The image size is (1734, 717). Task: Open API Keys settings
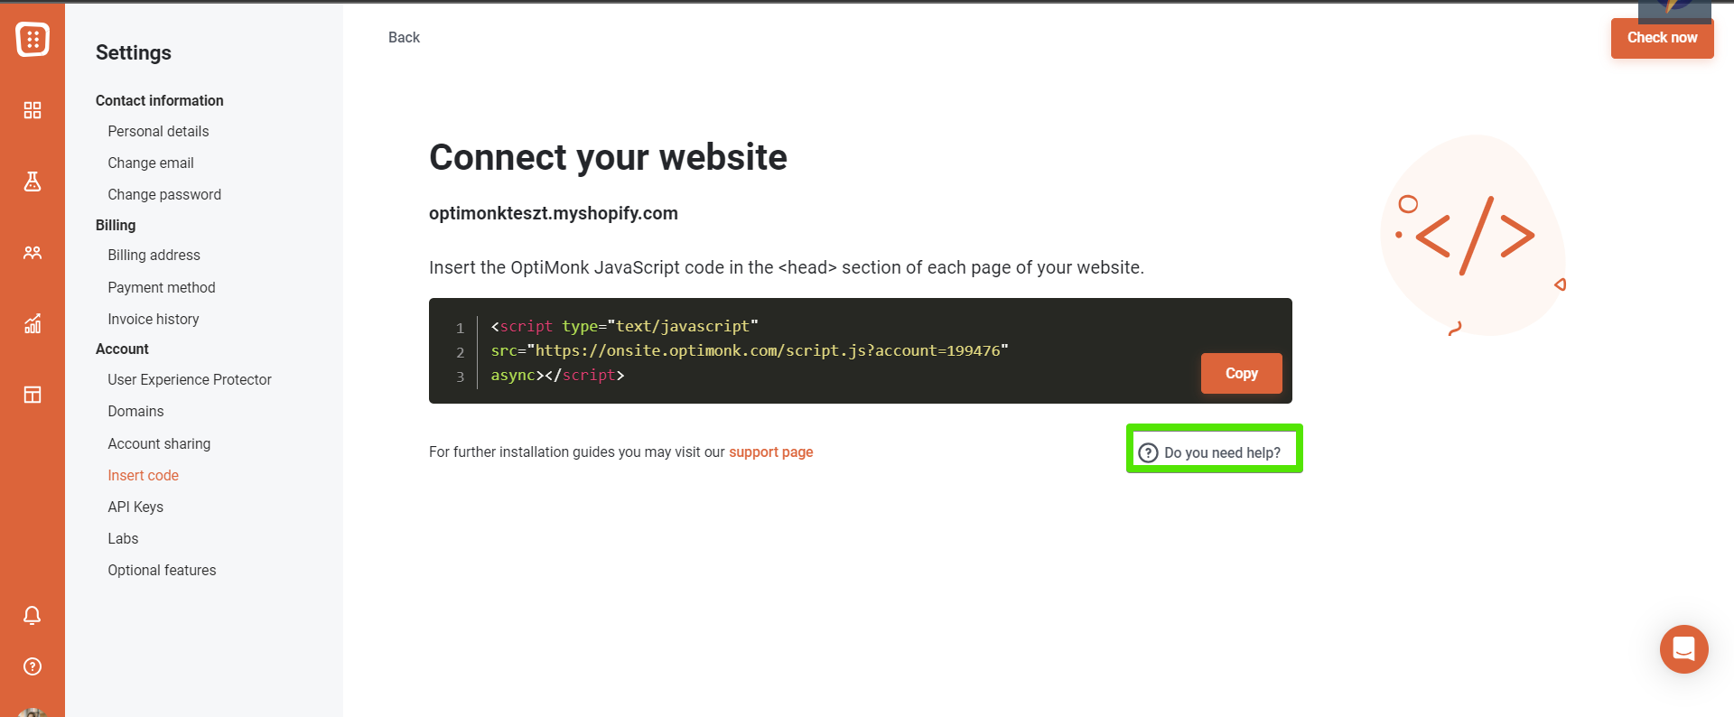coord(135,507)
